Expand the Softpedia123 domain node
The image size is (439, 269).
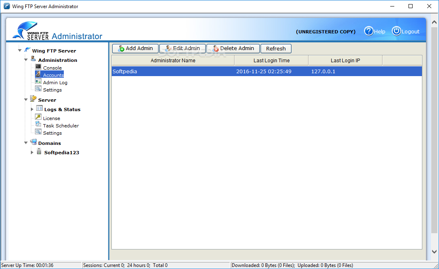pos(32,153)
